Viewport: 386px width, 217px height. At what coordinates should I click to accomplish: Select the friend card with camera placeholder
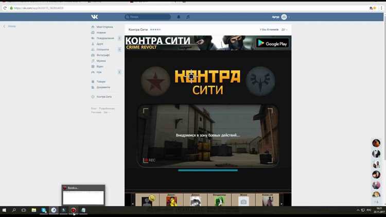(243, 200)
